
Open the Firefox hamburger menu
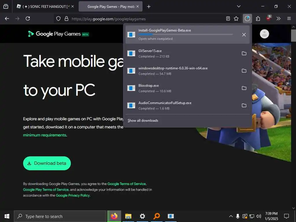[x=289, y=18]
